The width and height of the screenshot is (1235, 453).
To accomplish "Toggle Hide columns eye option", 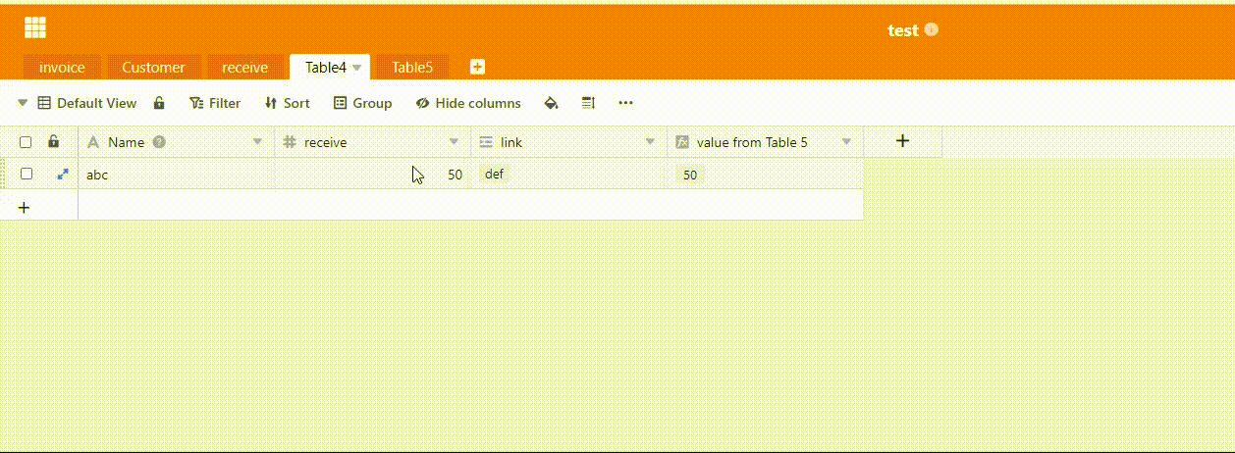I will tap(468, 103).
